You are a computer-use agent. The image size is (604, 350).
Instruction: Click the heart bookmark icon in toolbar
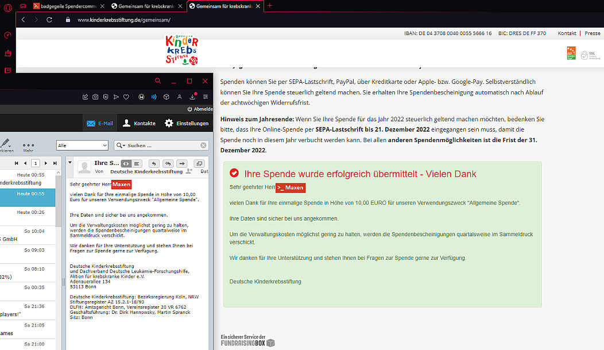coord(126,97)
